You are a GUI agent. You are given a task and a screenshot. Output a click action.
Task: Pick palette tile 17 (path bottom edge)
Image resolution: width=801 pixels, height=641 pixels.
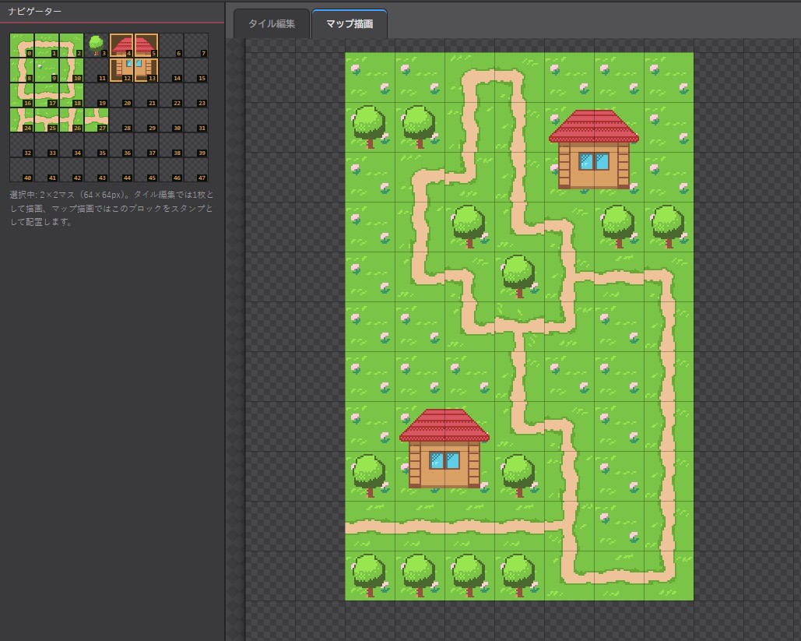(x=47, y=95)
